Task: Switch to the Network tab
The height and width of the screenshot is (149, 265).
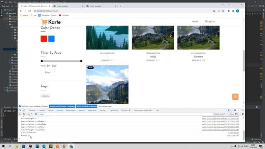Action: tap(60, 111)
